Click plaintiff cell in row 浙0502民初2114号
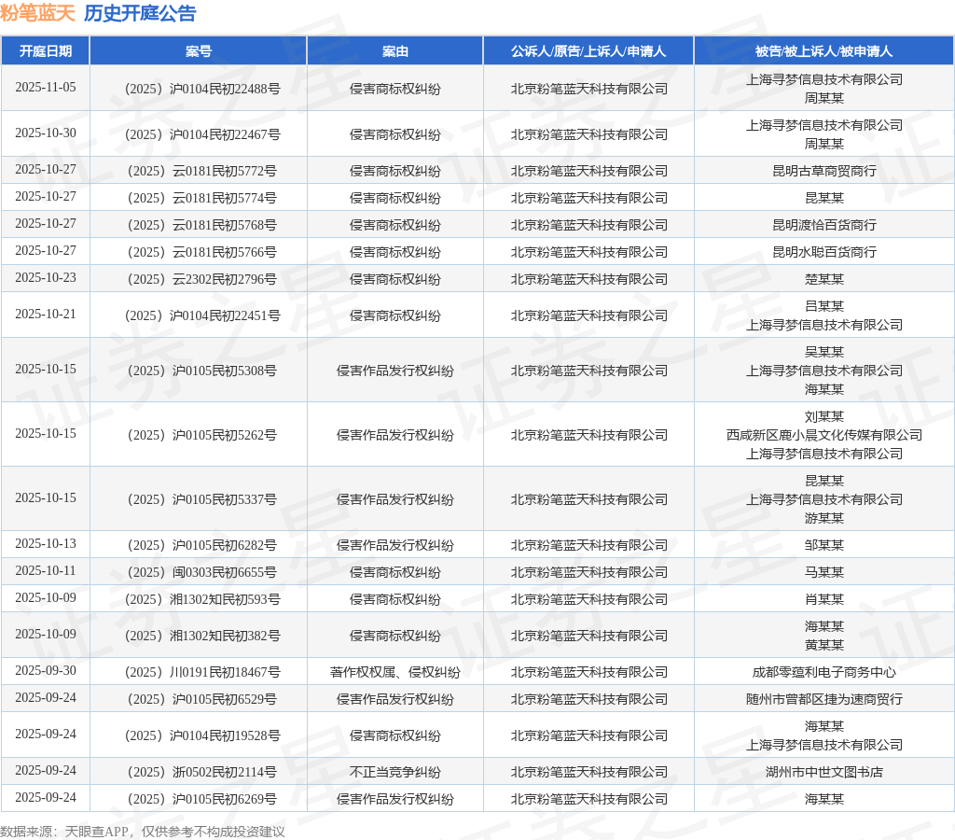The width and height of the screenshot is (955, 840). click(589, 773)
